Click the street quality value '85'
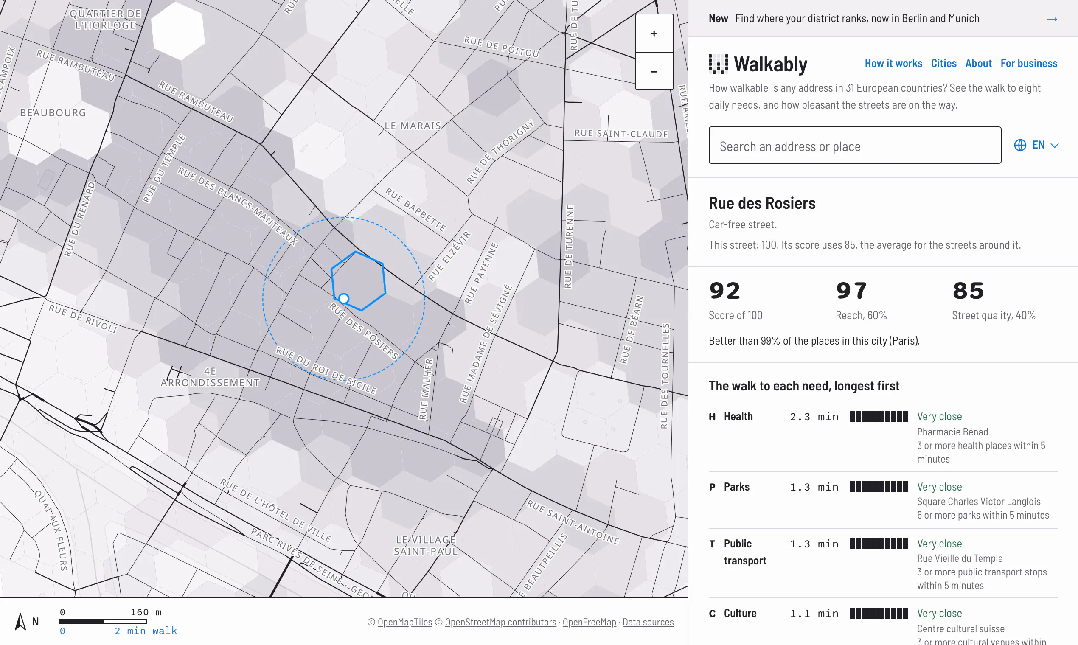Viewport: 1078px width, 645px height. 968,291
